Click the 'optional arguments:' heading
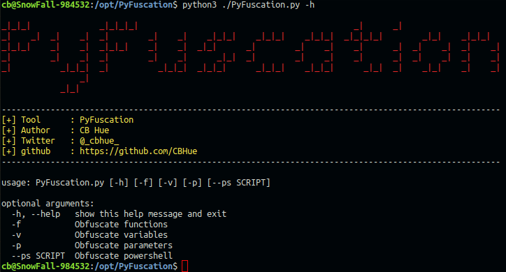This screenshot has width=506, height=272. tap(48, 204)
